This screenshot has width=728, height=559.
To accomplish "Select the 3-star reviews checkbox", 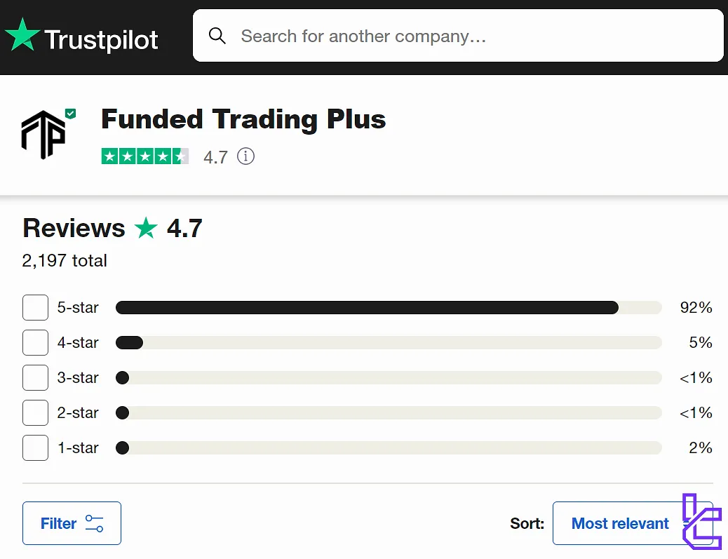I will click(35, 377).
